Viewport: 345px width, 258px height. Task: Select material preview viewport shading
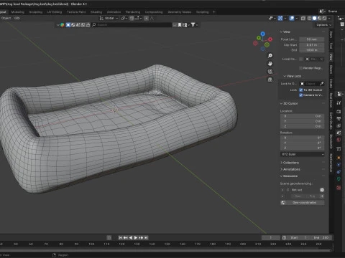click(319, 18)
